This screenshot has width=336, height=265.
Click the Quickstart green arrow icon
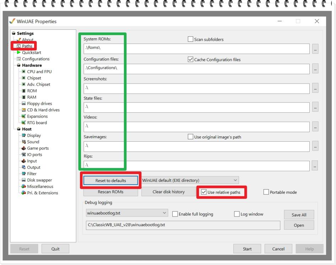point(19,52)
